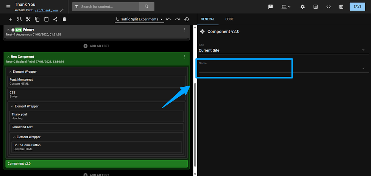
Task: Add a new element plus icon
Action: click(10, 19)
